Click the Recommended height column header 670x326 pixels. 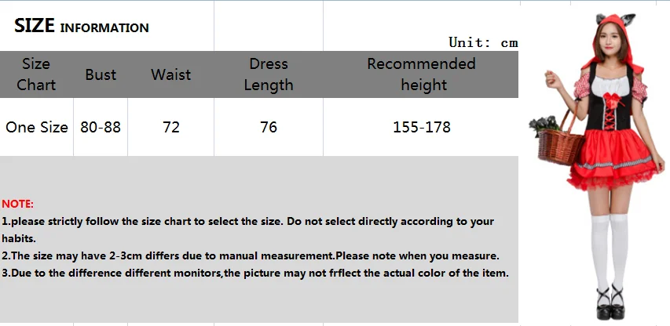point(421,74)
